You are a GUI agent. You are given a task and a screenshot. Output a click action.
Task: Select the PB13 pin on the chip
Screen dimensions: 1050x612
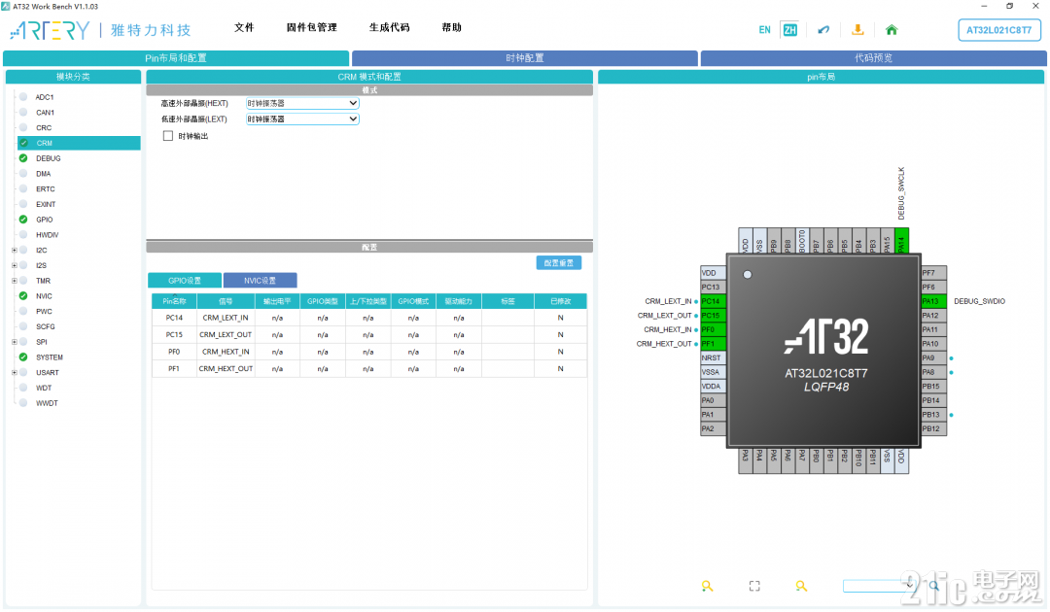933,415
